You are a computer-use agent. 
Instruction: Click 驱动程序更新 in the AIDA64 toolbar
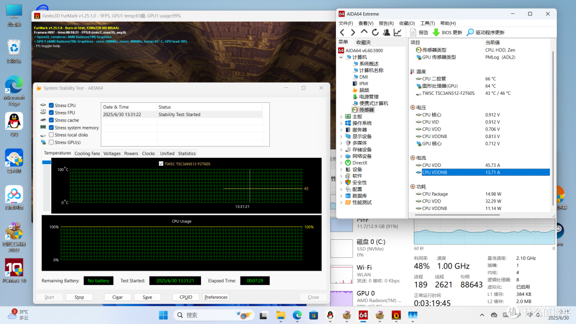(485, 33)
